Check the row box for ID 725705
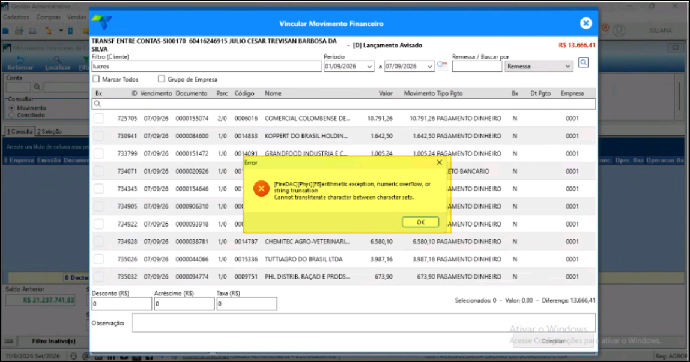The height and width of the screenshot is (362, 690). pos(98,119)
